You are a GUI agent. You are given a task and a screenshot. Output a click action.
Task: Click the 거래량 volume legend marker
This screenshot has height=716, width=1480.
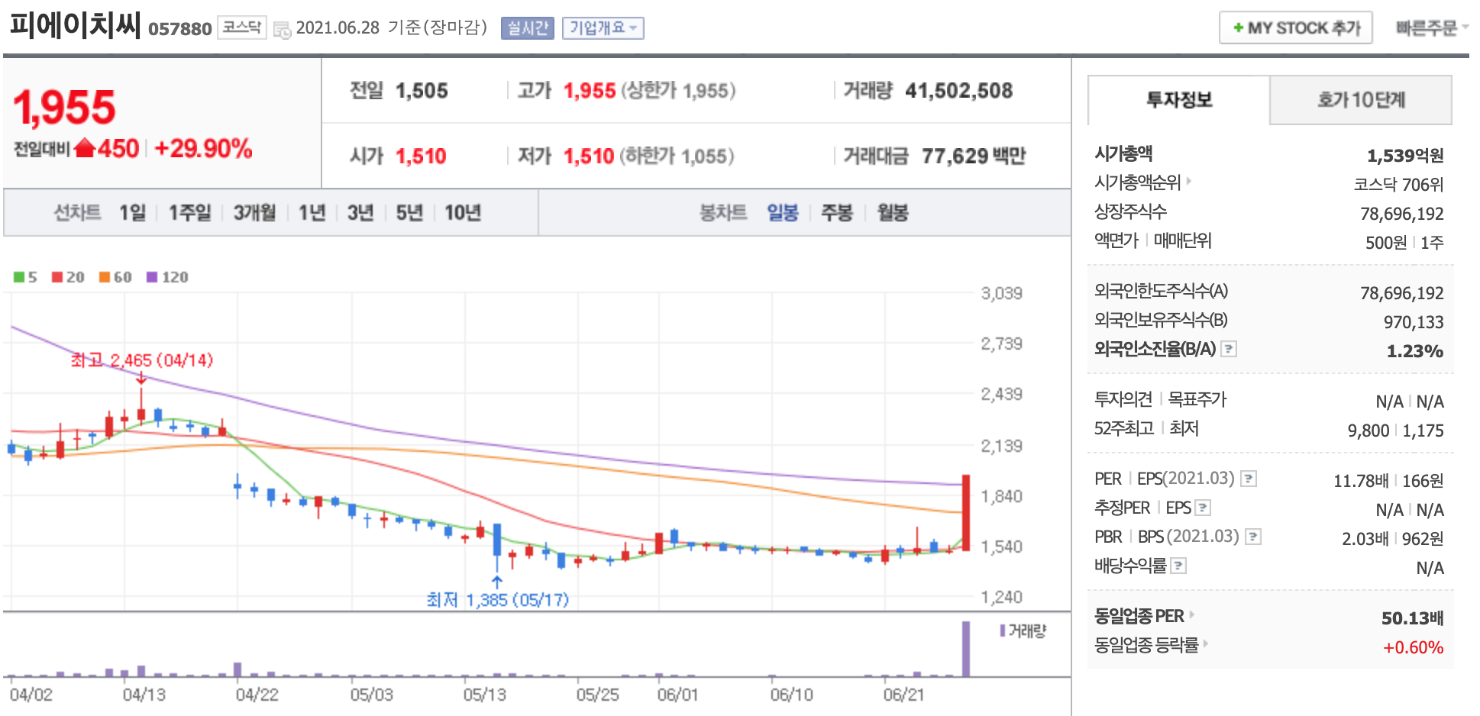[1002, 631]
